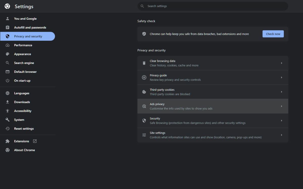Click the shield icon beside Security
303x189 pixels.
tap(144, 120)
